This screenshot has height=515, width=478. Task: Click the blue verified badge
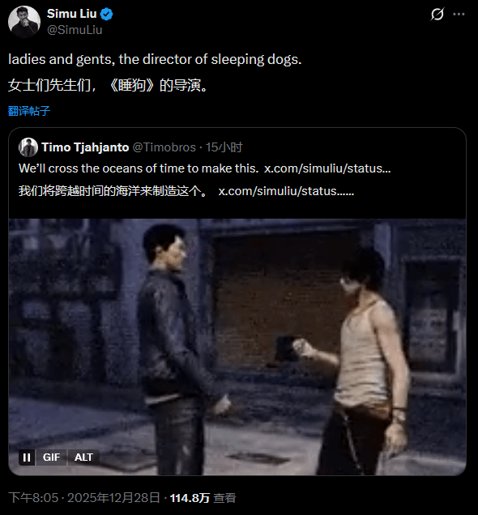pos(106,14)
